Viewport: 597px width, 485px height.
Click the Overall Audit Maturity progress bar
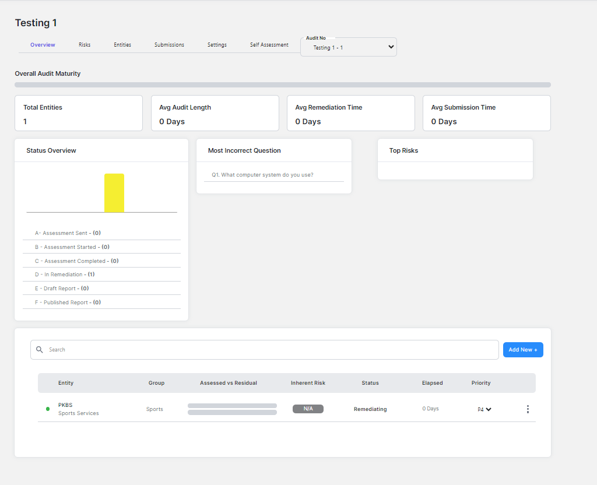click(283, 85)
